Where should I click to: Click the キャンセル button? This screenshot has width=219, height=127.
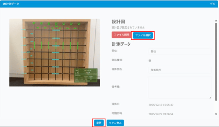tap(115, 123)
